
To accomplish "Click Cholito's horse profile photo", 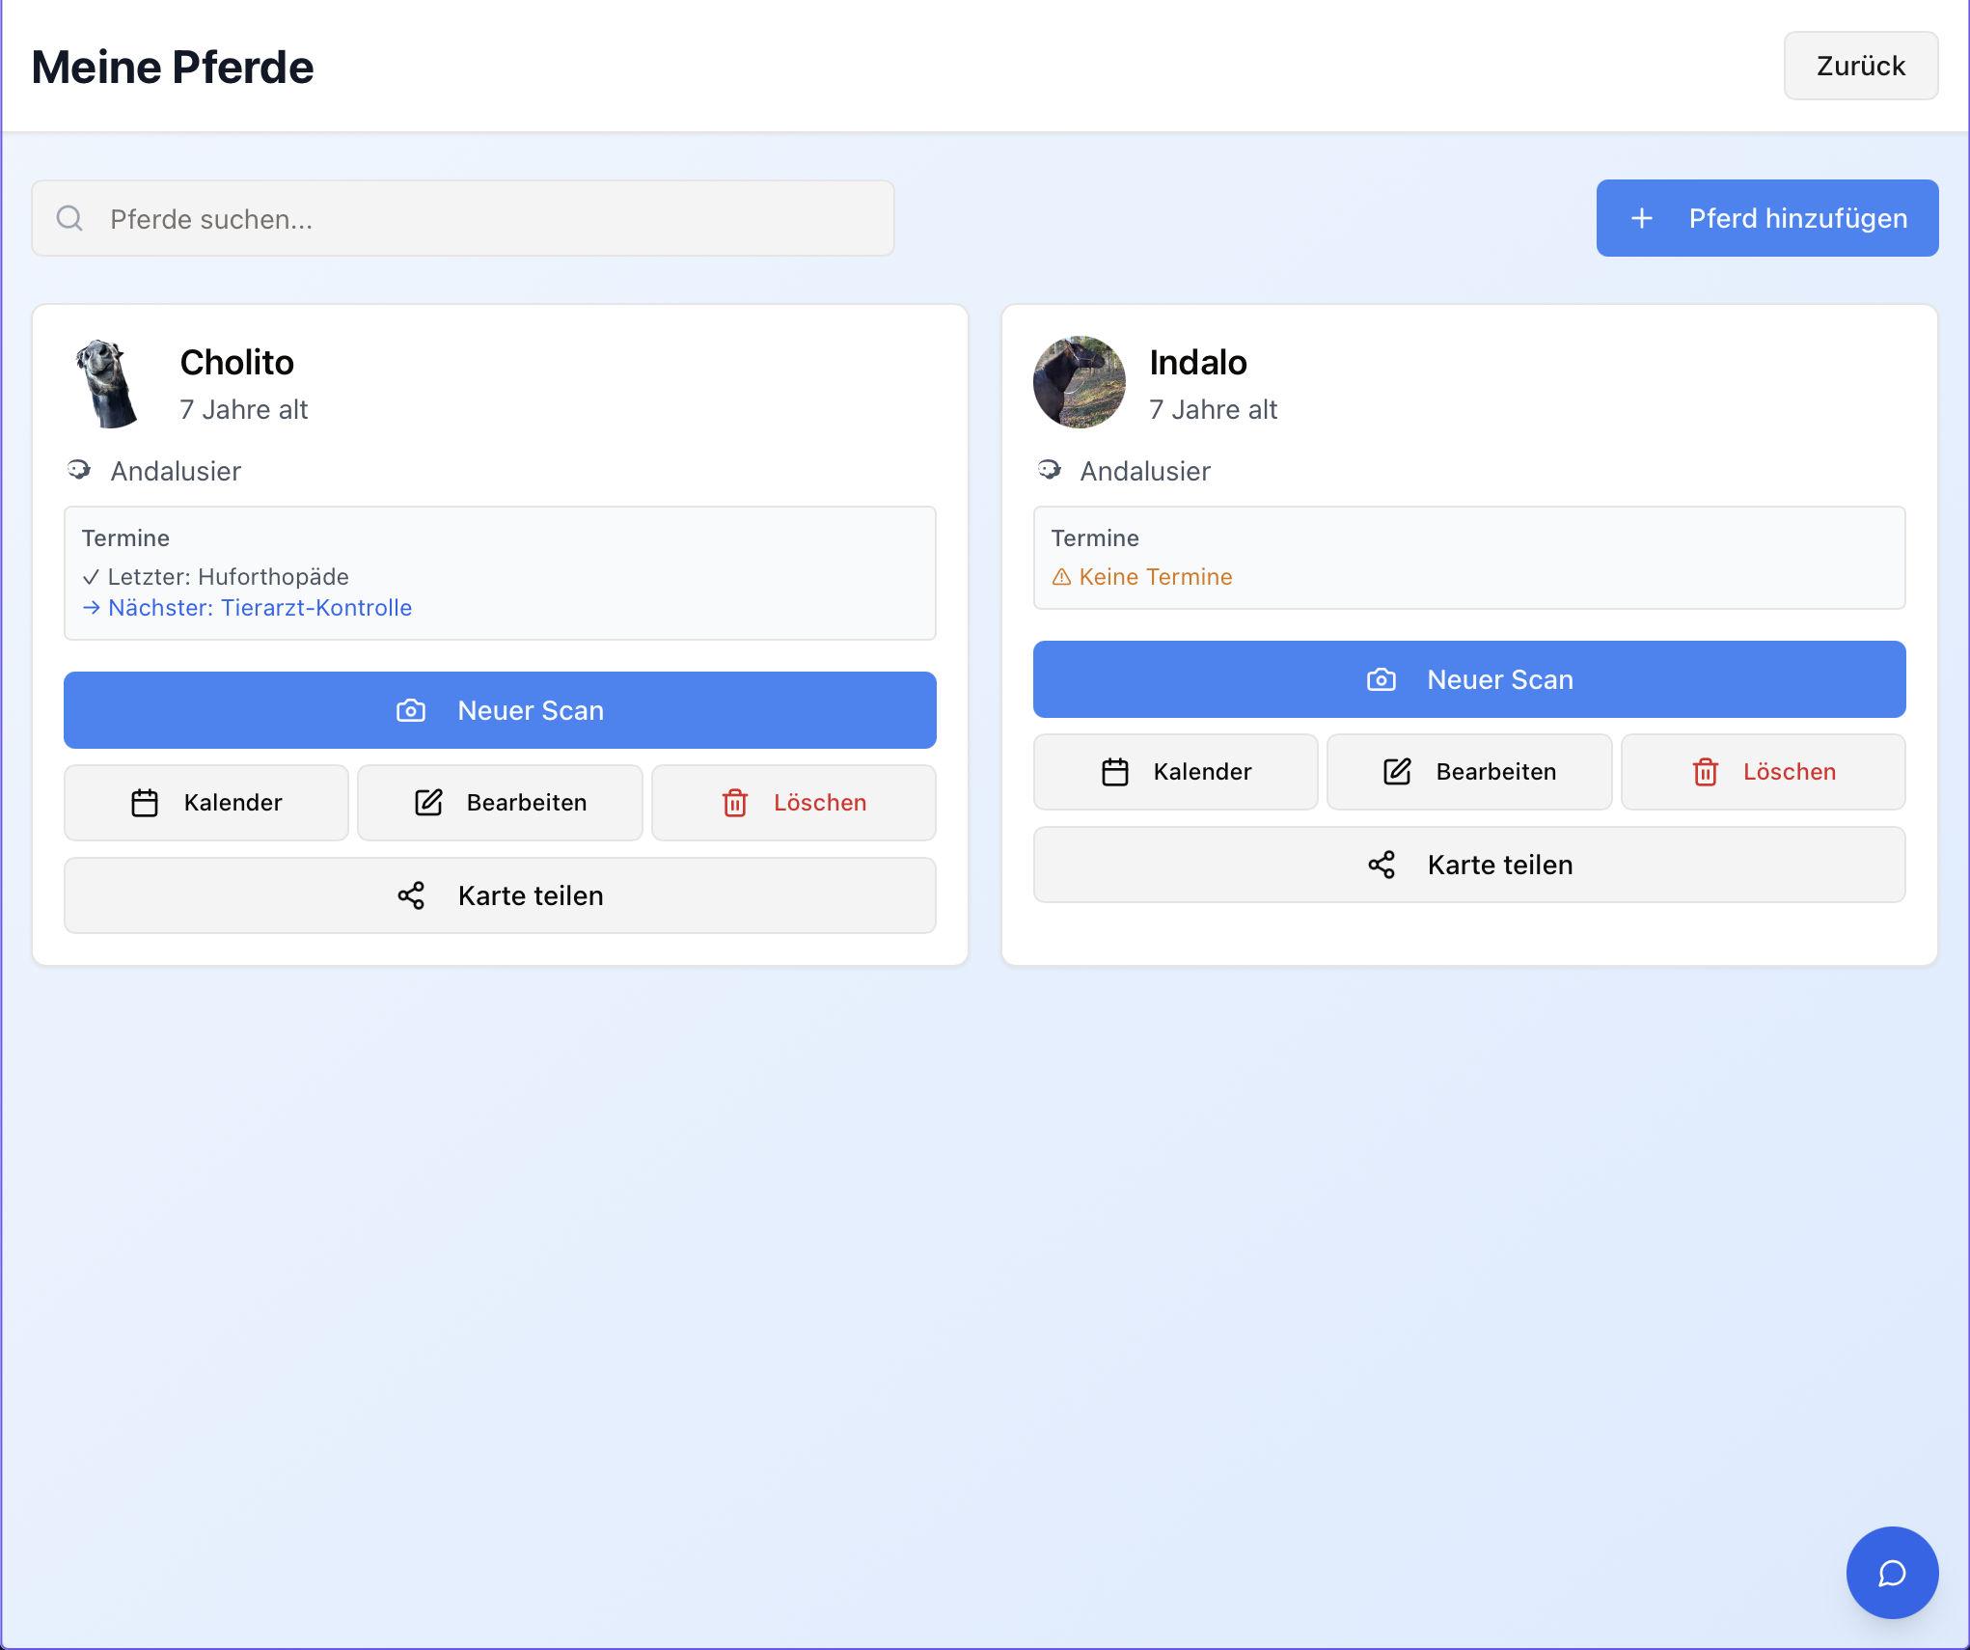I will tap(109, 383).
